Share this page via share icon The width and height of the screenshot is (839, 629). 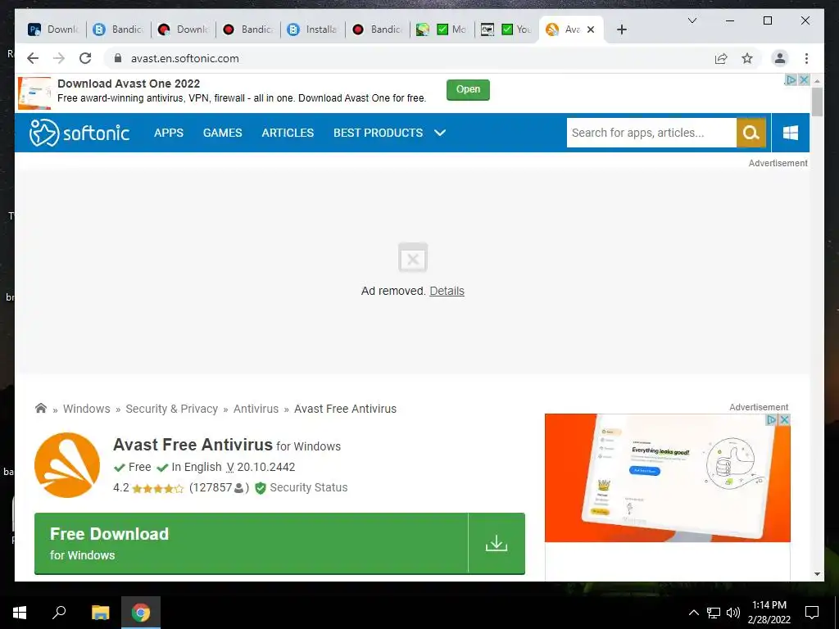click(721, 58)
